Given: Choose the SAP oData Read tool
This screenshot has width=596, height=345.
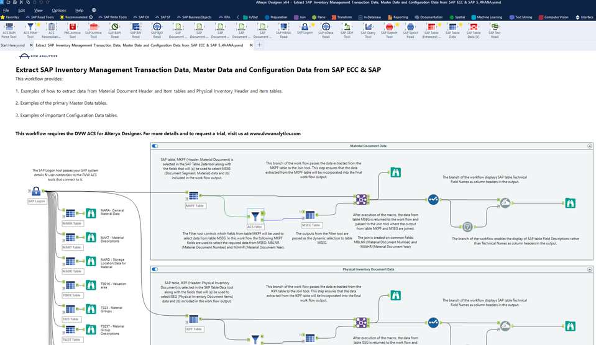Looking at the screenshot, I should coord(326,27).
